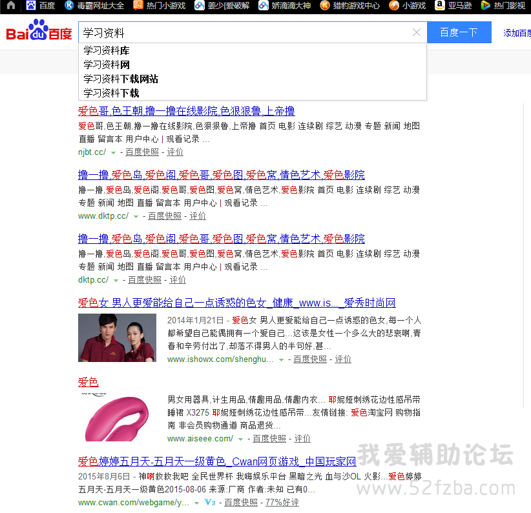
Task: Open the 姜少[爱破解 bookmark
Action: click(222, 5)
